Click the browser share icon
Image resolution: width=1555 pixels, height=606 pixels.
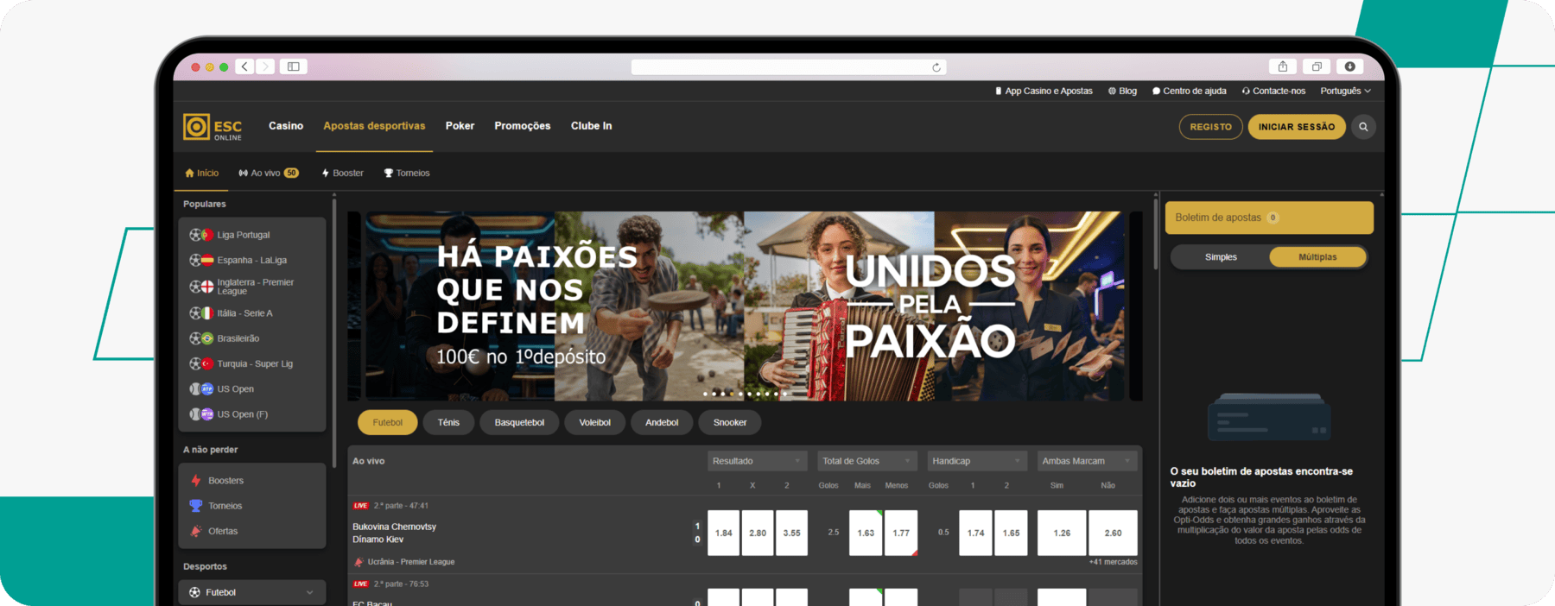(1283, 66)
